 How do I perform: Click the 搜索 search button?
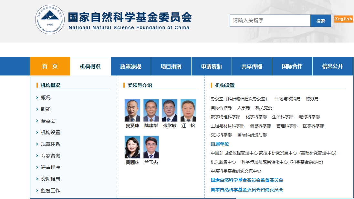[320, 21]
